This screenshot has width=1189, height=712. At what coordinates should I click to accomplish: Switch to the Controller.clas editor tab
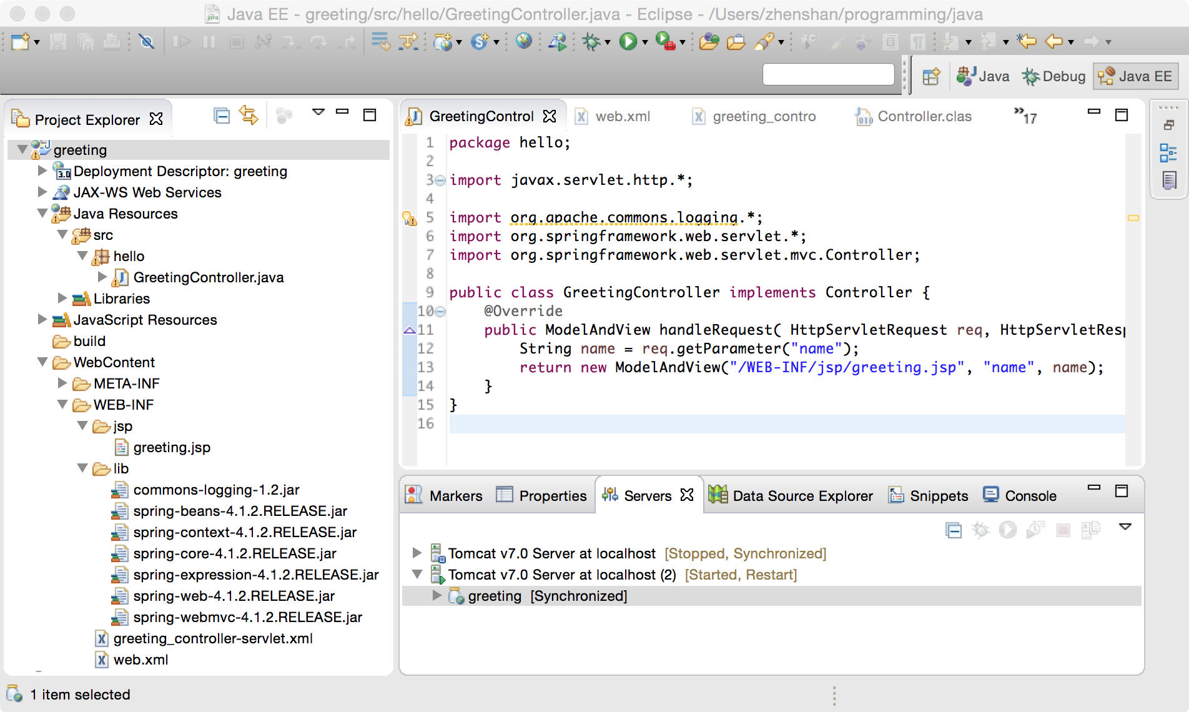point(914,116)
